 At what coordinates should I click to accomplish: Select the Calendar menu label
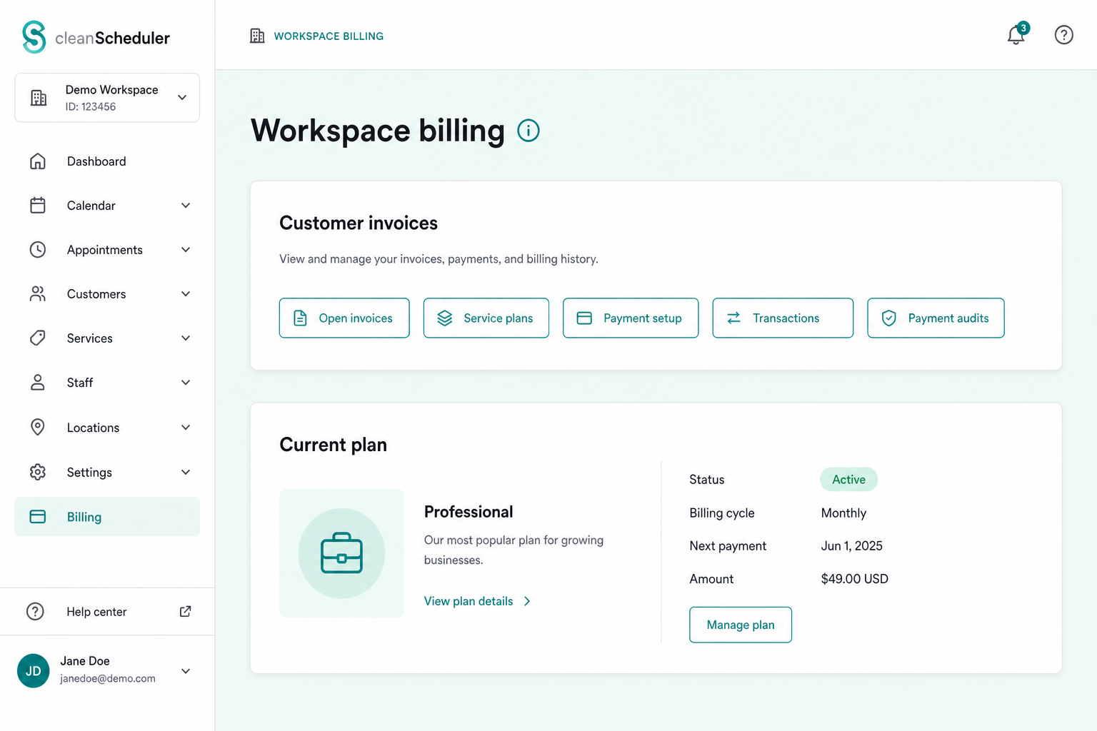click(x=91, y=206)
